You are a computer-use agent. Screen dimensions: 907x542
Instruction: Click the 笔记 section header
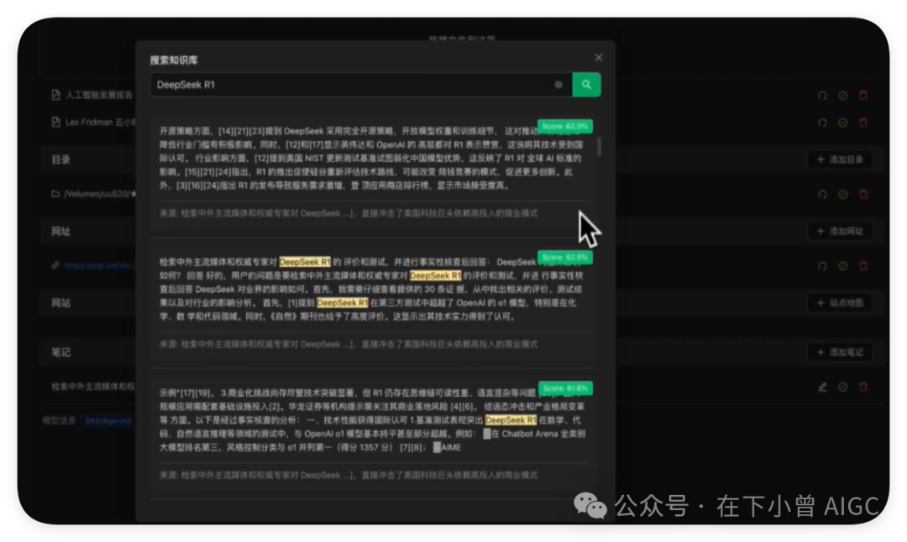60,352
